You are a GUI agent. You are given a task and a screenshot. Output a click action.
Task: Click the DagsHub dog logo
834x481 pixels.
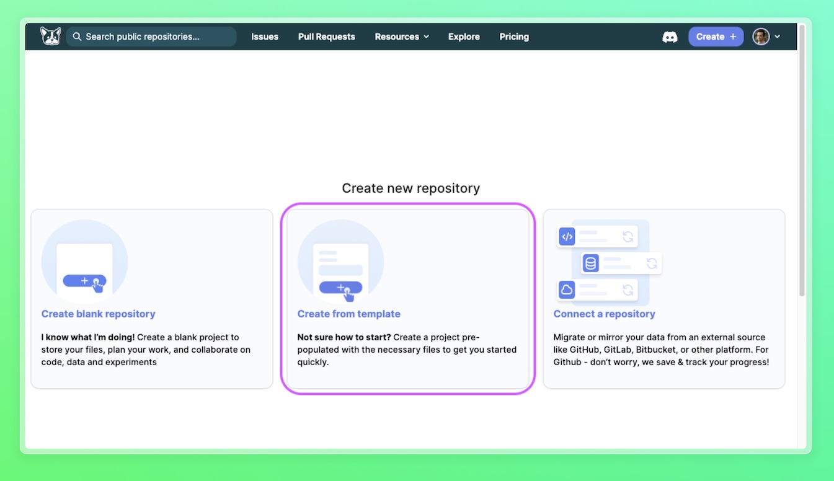(50, 37)
